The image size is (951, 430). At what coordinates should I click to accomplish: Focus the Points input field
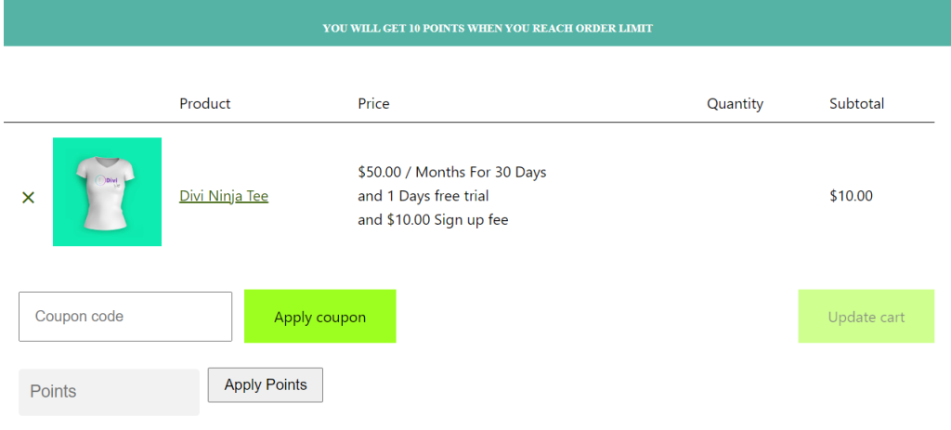point(110,392)
